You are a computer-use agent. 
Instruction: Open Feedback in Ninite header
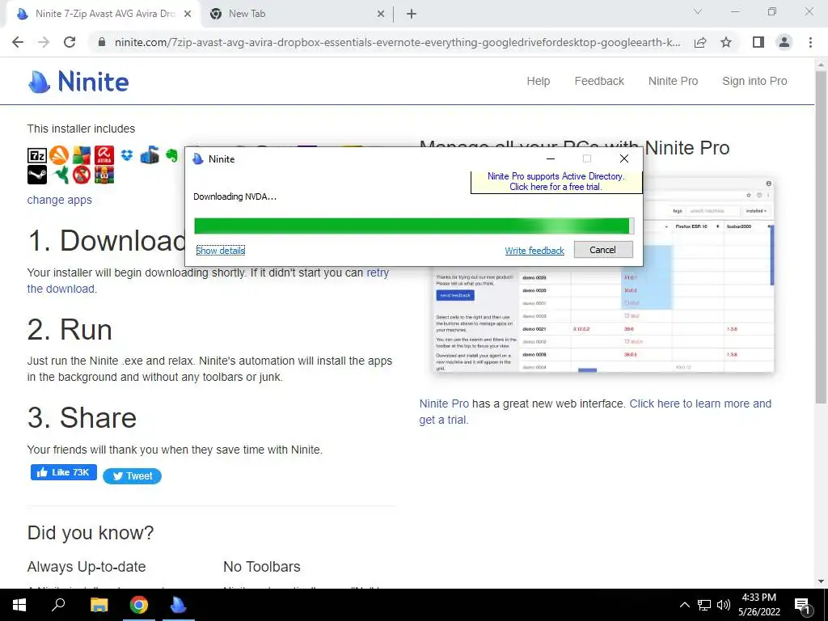click(x=599, y=82)
